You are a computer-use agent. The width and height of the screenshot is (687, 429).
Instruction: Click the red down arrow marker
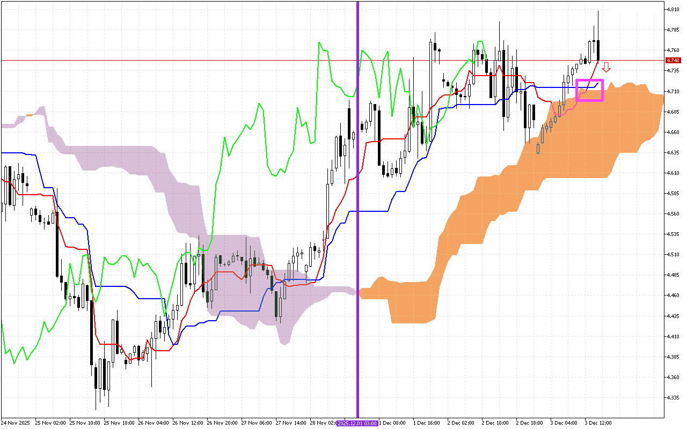(x=606, y=67)
